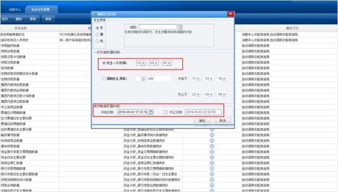Select the 系统传输单据状态 row
The height and width of the screenshot is (192, 338).
(x=13, y=34)
